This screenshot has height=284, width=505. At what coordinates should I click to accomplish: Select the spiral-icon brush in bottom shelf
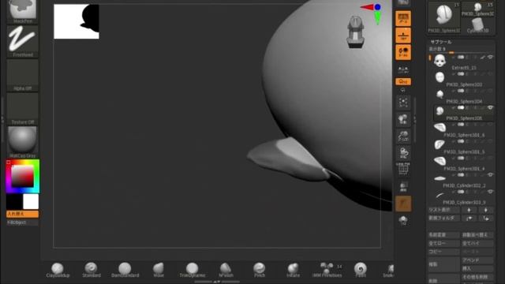point(361,270)
